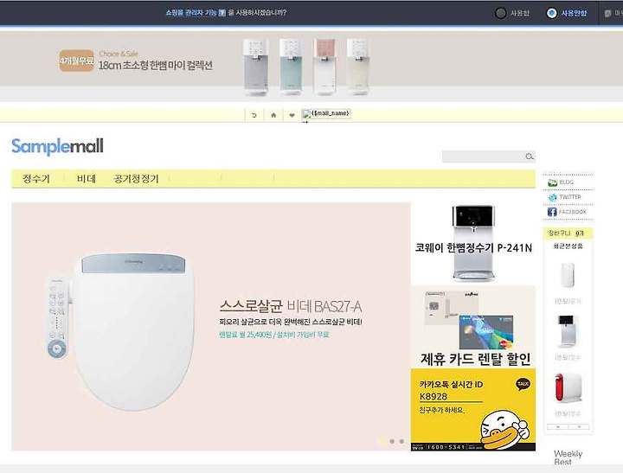This screenshot has width=623, height=473.
Task: Open the 코웨이 한뼘정수기 P-241N banner
Action: (473, 243)
